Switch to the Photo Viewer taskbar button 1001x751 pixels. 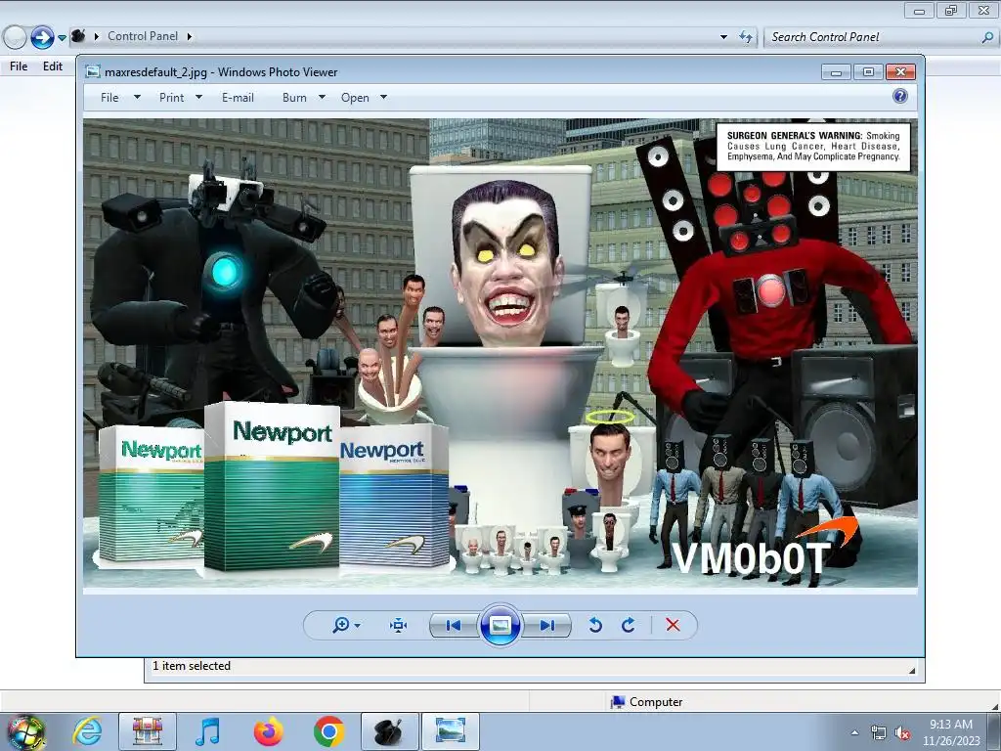[x=450, y=731]
